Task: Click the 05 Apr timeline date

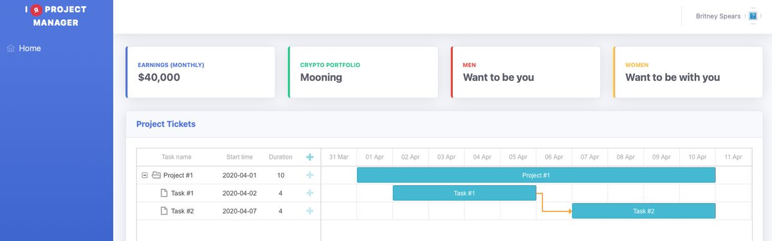Action: (x=518, y=157)
